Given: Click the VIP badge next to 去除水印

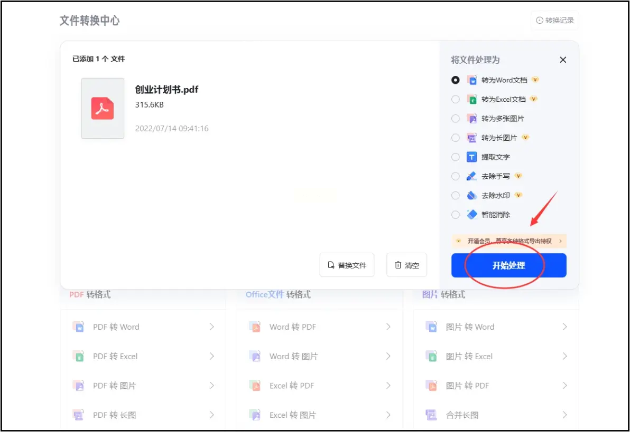Looking at the screenshot, I should click(x=518, y=195).
